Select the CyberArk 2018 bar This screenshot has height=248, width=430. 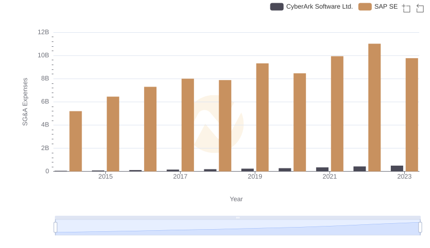210,170
